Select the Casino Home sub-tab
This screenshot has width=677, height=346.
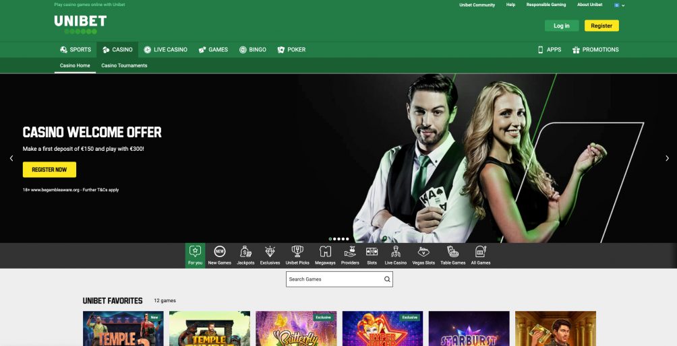75,65
